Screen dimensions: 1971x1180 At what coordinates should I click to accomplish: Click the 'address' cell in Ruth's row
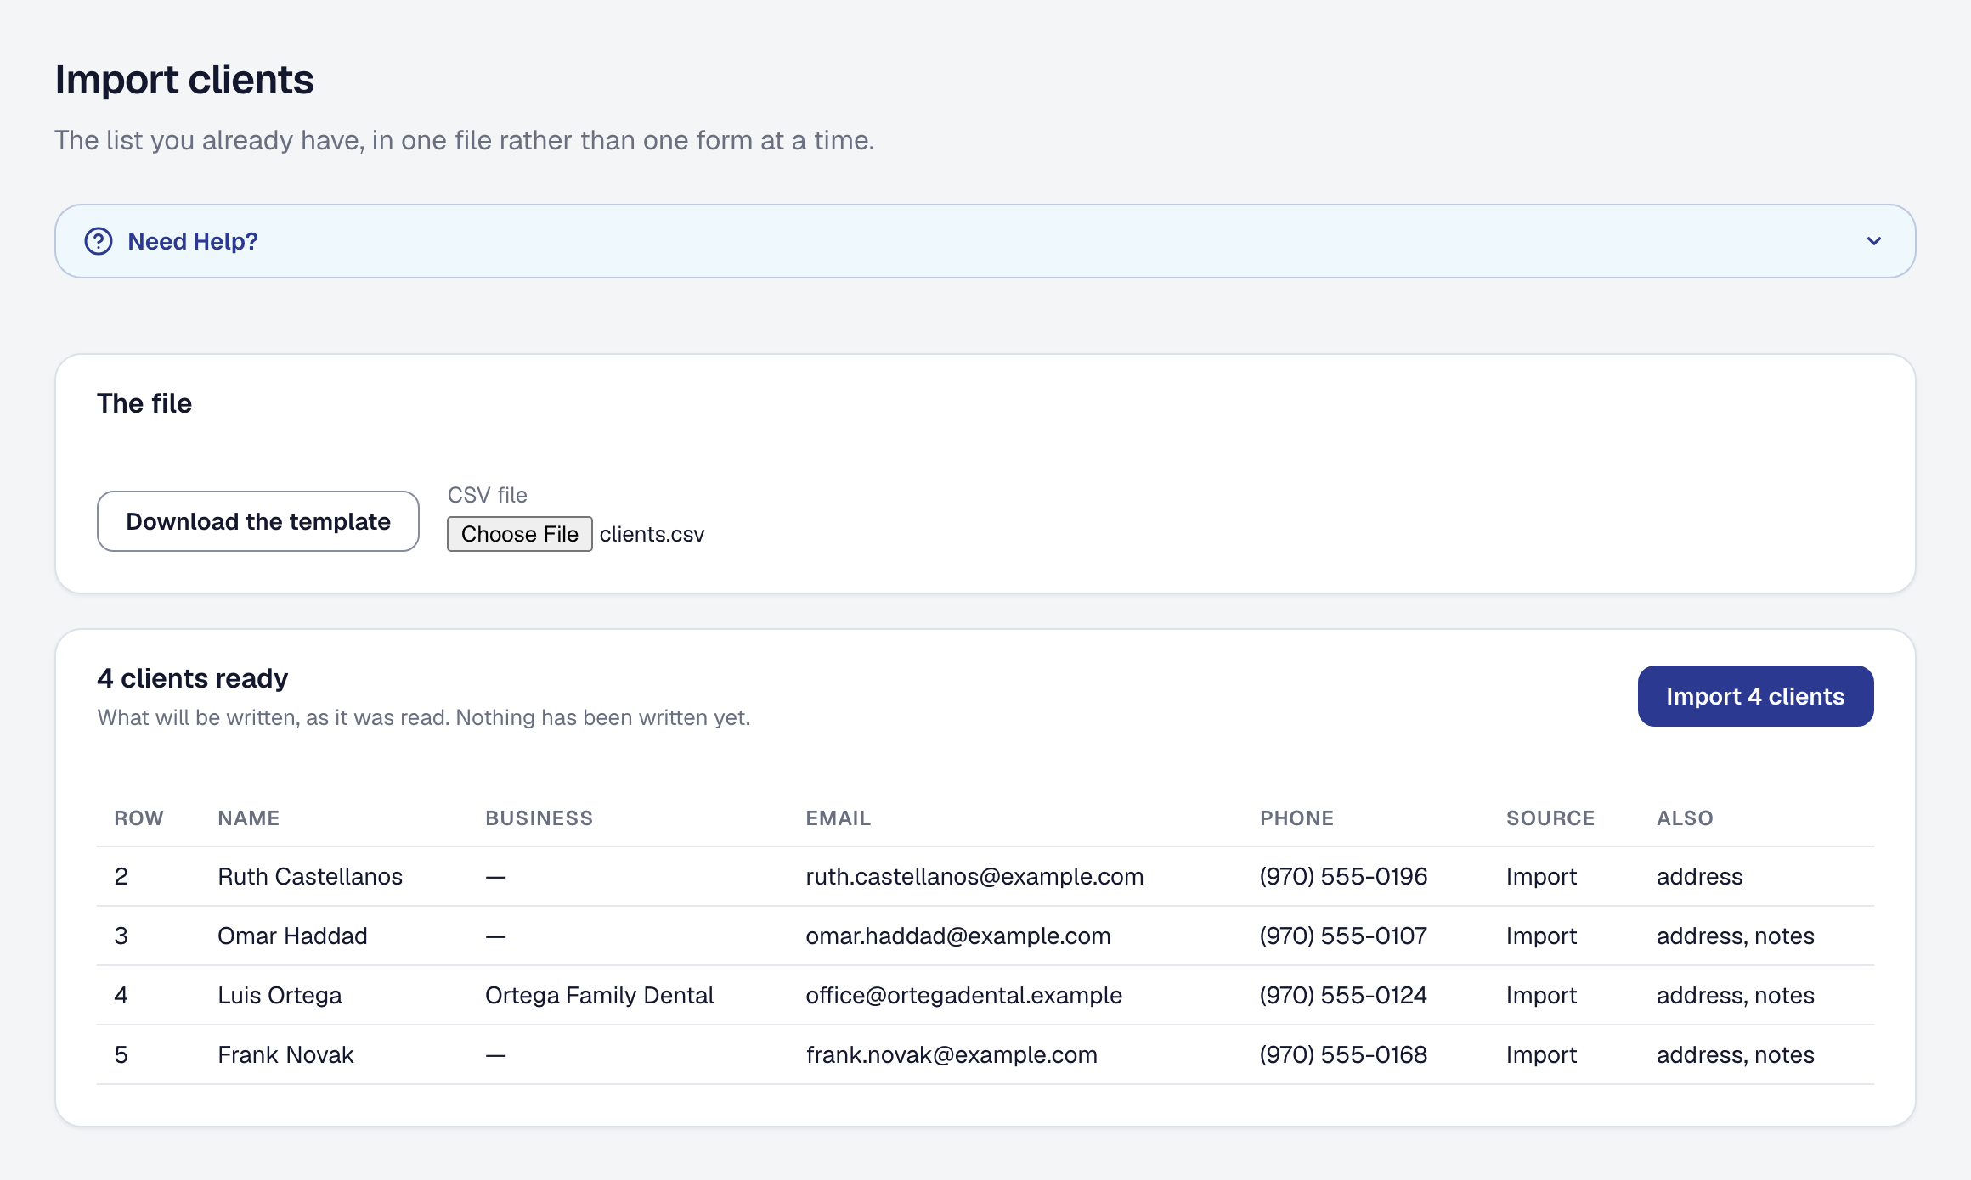click(x=1699, y=876)
